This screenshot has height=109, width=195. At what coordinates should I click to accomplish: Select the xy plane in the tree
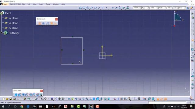click(13, 18)
